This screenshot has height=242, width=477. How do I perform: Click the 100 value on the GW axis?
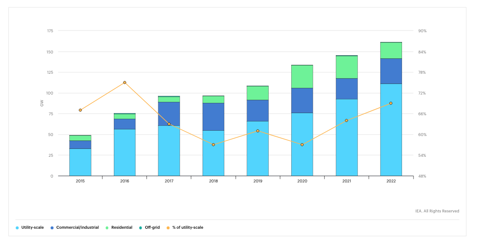pyautogui.click(x=50, y=93)
